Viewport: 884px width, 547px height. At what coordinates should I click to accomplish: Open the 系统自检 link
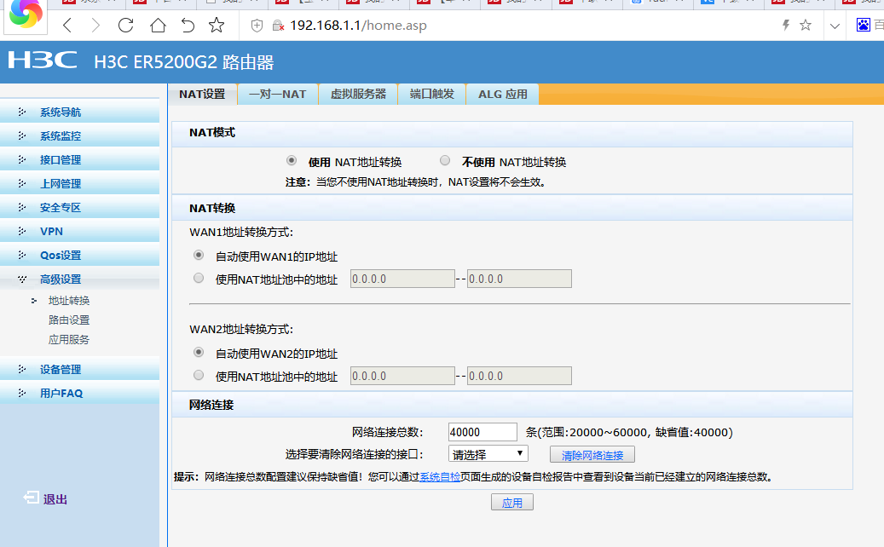[x=440, y=477]
